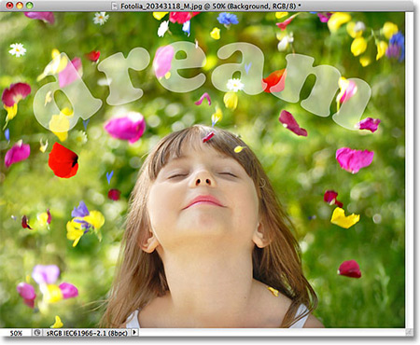Click the sRGB IEC61966-2.1 (8bpc) status text

(x=87, y=333)
